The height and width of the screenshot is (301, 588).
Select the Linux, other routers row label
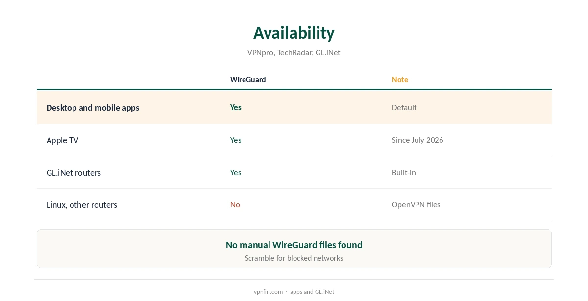point(82,205)
